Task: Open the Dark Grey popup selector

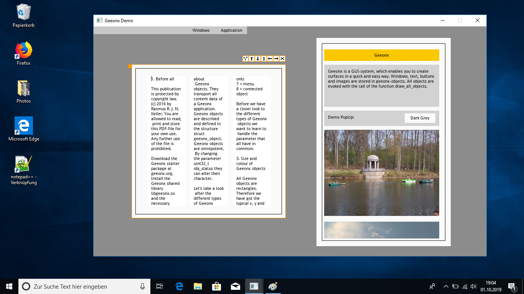Action: (420, 118)
